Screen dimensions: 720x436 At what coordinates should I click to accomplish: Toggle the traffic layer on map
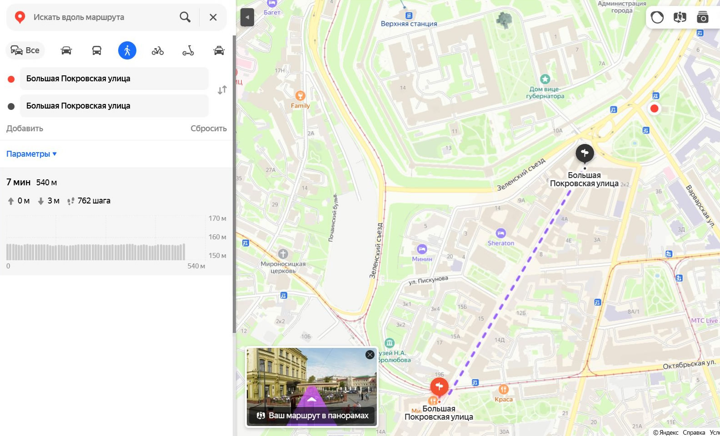pyautogui.click(x=657, y=17)
